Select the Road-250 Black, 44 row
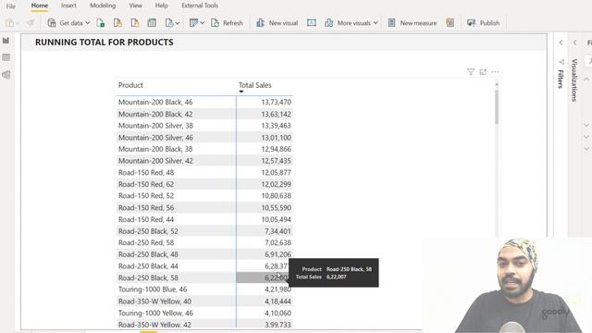The image size is (592, 333). point(204,266)
